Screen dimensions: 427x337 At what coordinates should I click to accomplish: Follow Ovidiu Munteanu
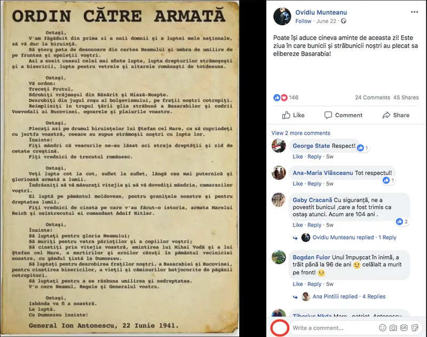(x=303, y=21)
